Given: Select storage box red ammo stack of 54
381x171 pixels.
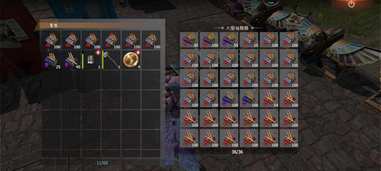Looking at the screenshot, I should tap(269, 98).
